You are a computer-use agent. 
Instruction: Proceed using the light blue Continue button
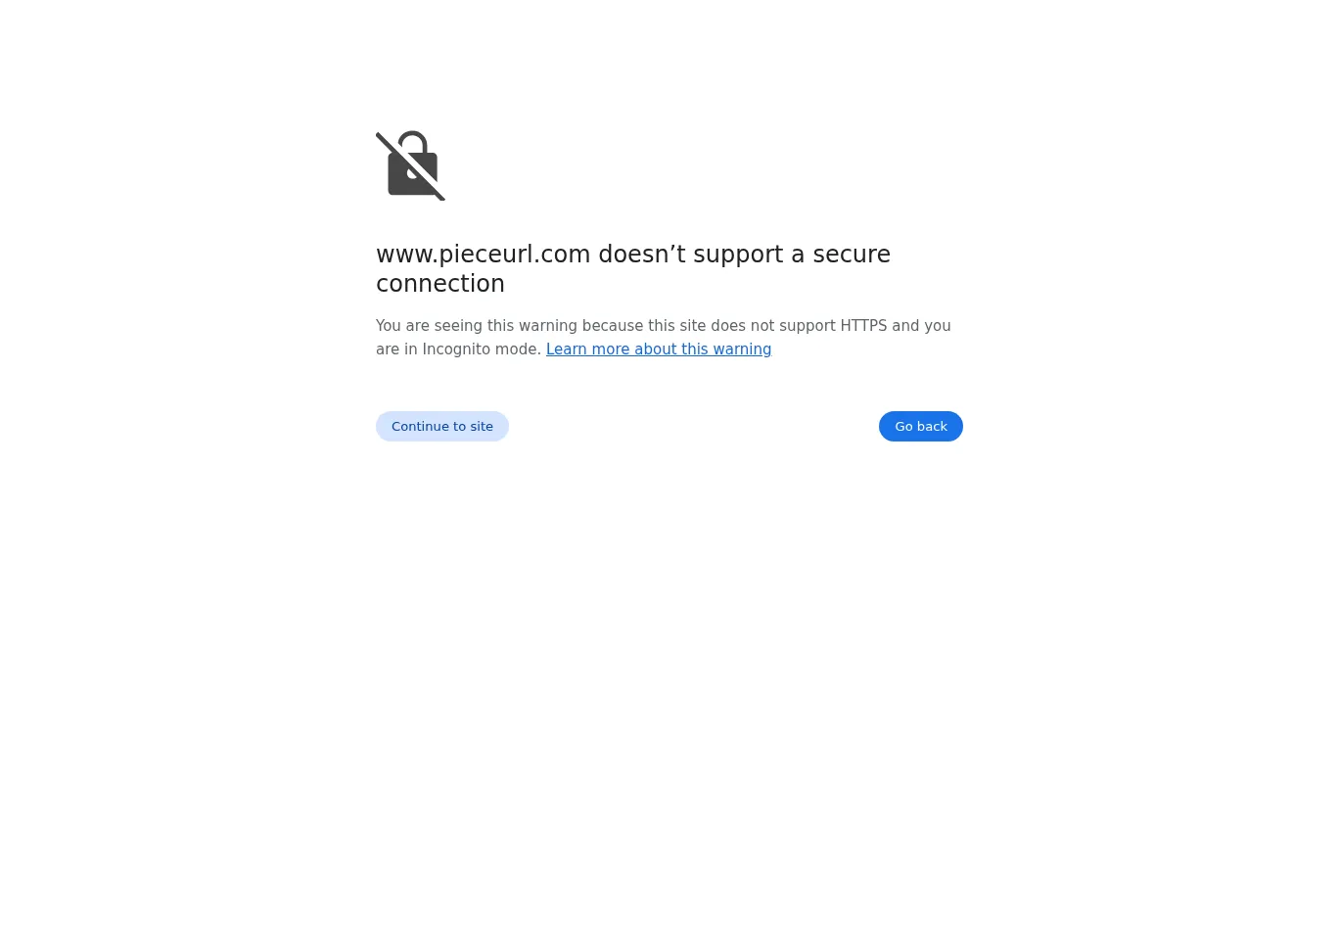click(x=442, y=426)
